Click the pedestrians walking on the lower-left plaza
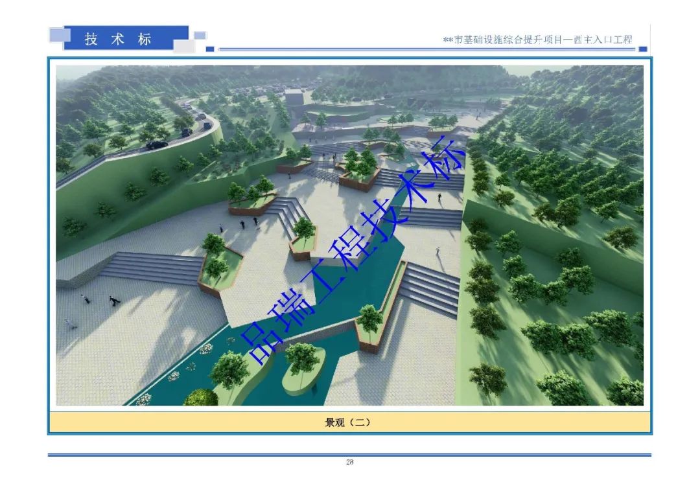This screenshot has height=495, width=700. coord(97,301)
